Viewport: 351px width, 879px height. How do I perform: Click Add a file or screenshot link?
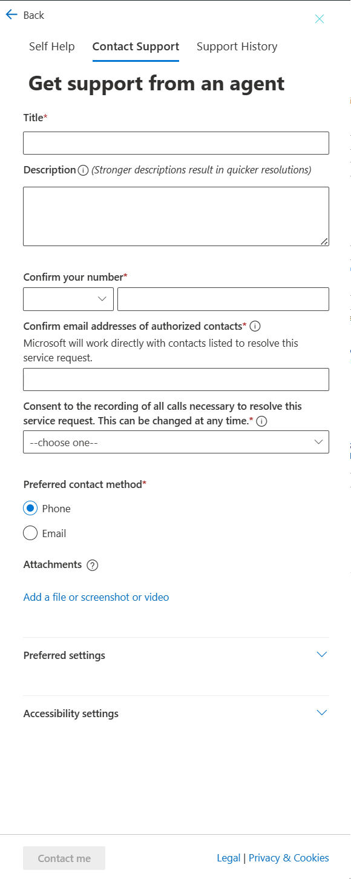(x=96, y=597)
